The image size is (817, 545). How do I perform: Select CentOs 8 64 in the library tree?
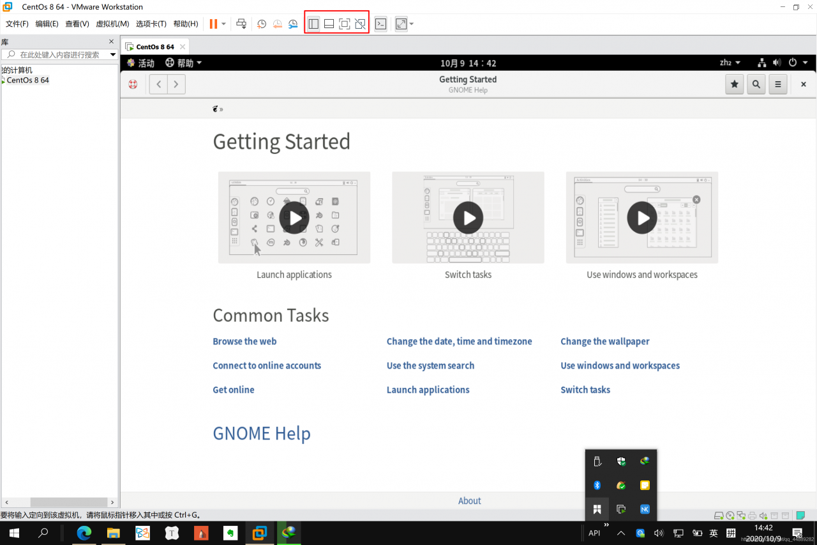pos(28,81)
